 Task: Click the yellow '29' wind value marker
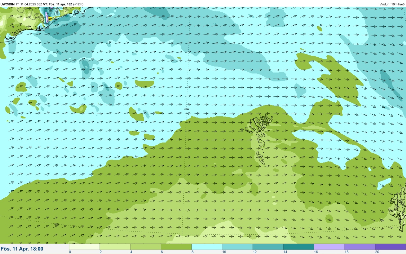coord(50,19)
